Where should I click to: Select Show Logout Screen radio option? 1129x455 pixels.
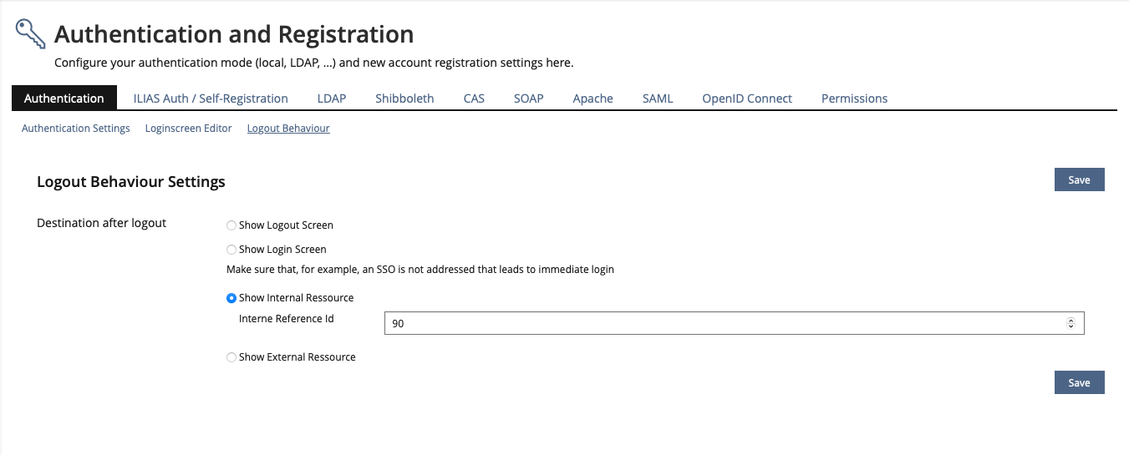pos(231,225)
